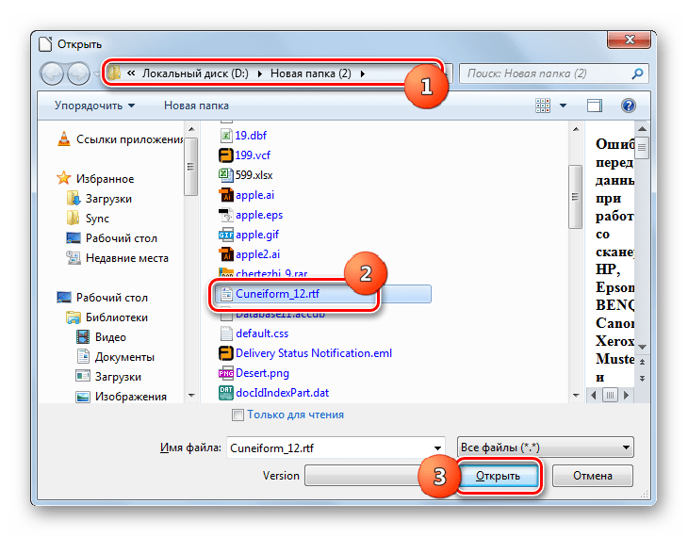This screenshot has height=537, width=688.
Task: Click the 199.vcf file icon
Action: click(225, 155)
